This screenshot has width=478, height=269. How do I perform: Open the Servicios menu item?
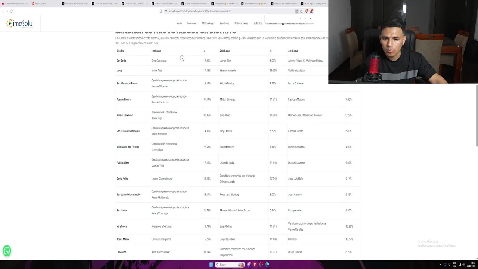[224, 23]
